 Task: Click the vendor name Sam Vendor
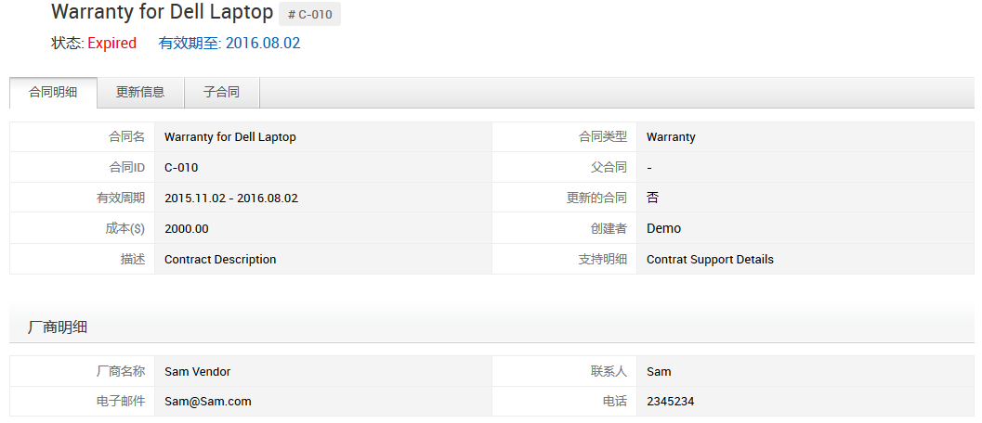[x=197, y=372]
